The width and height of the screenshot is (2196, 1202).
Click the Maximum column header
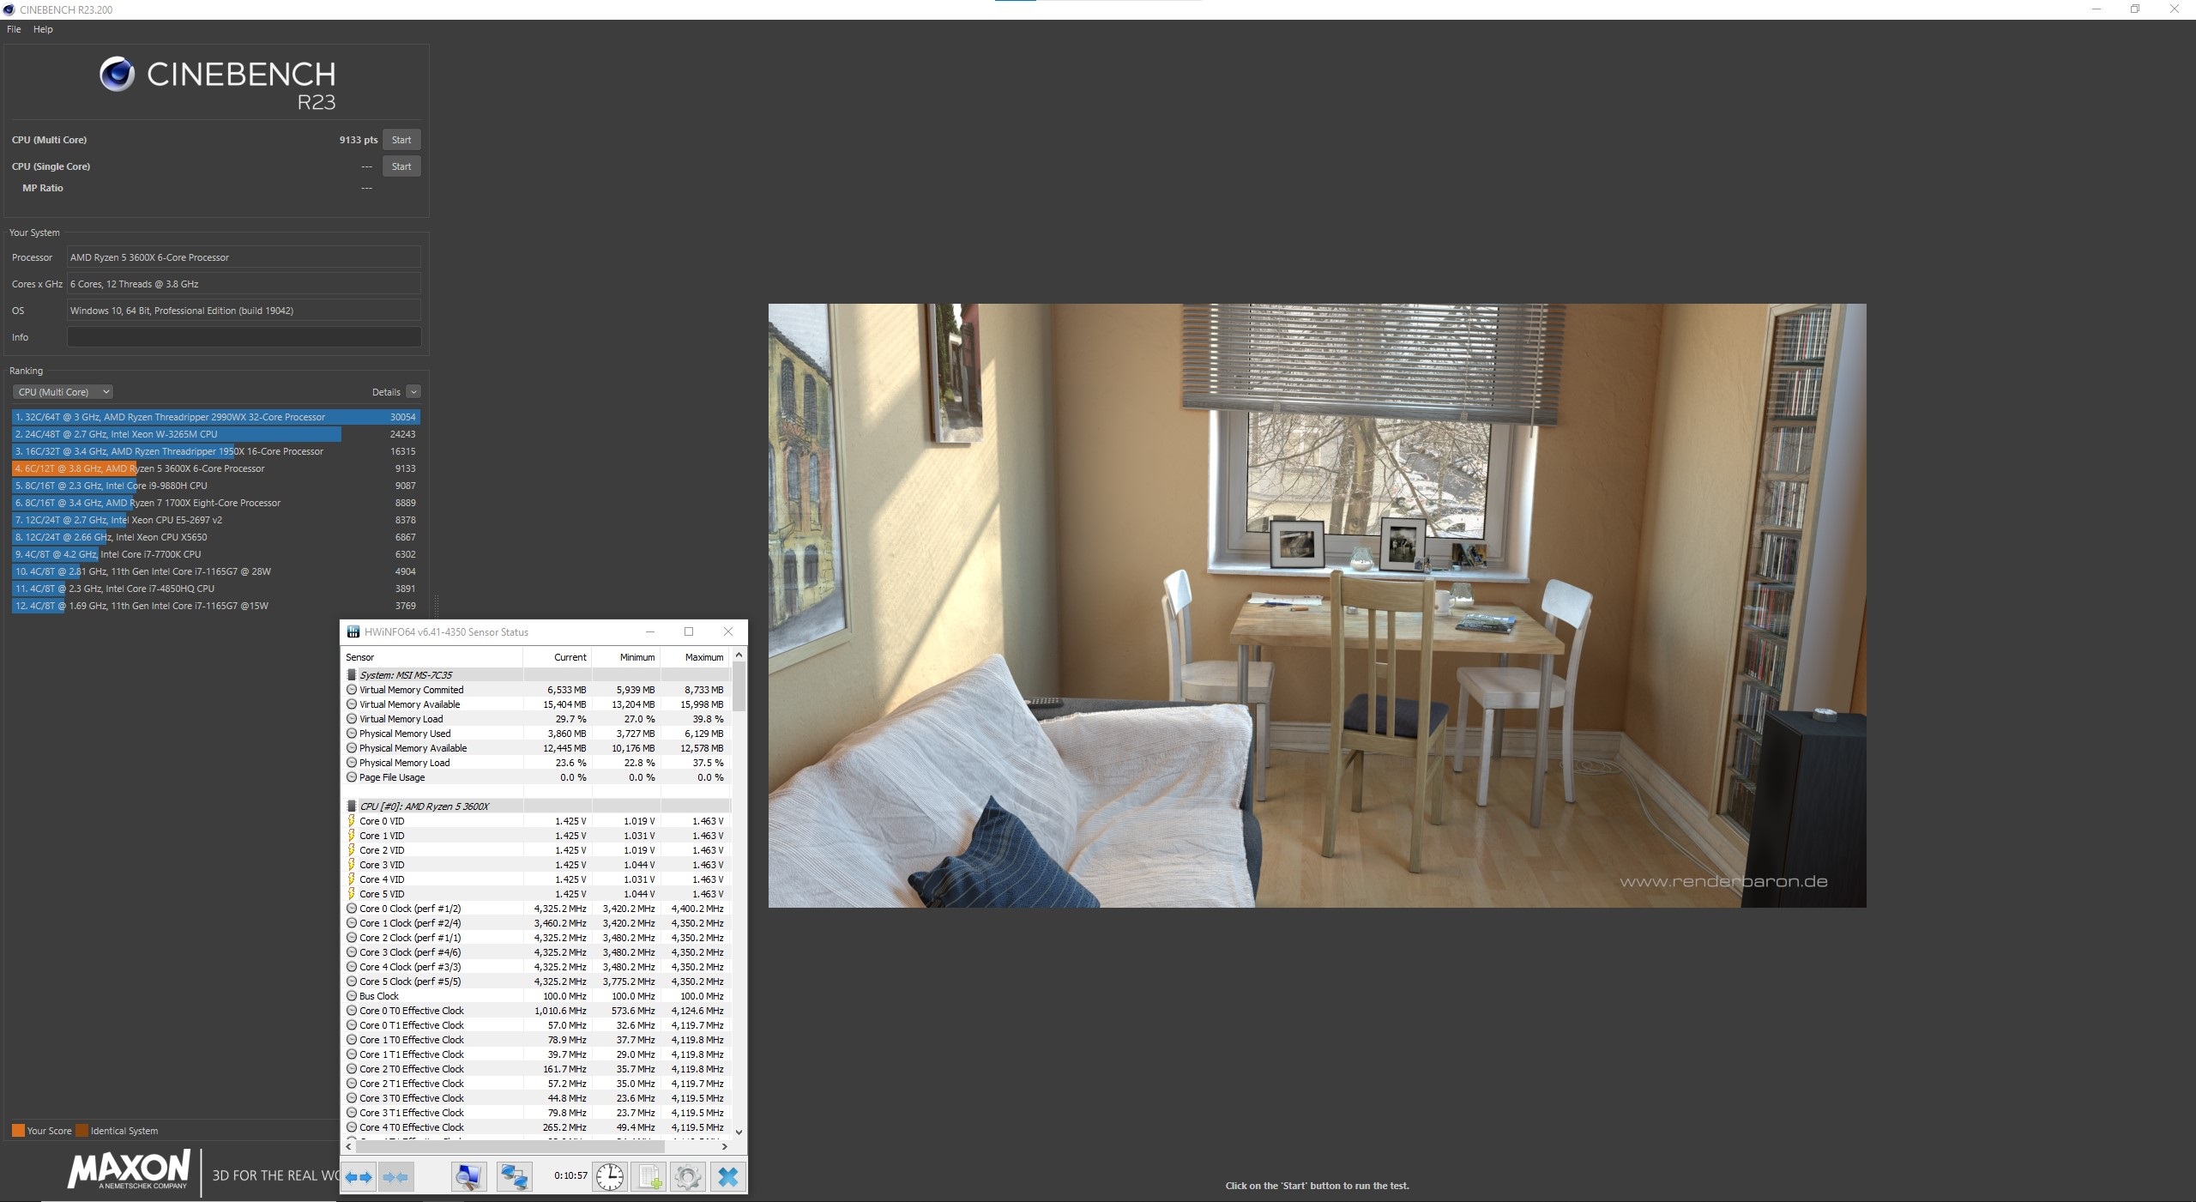point(695,657)
